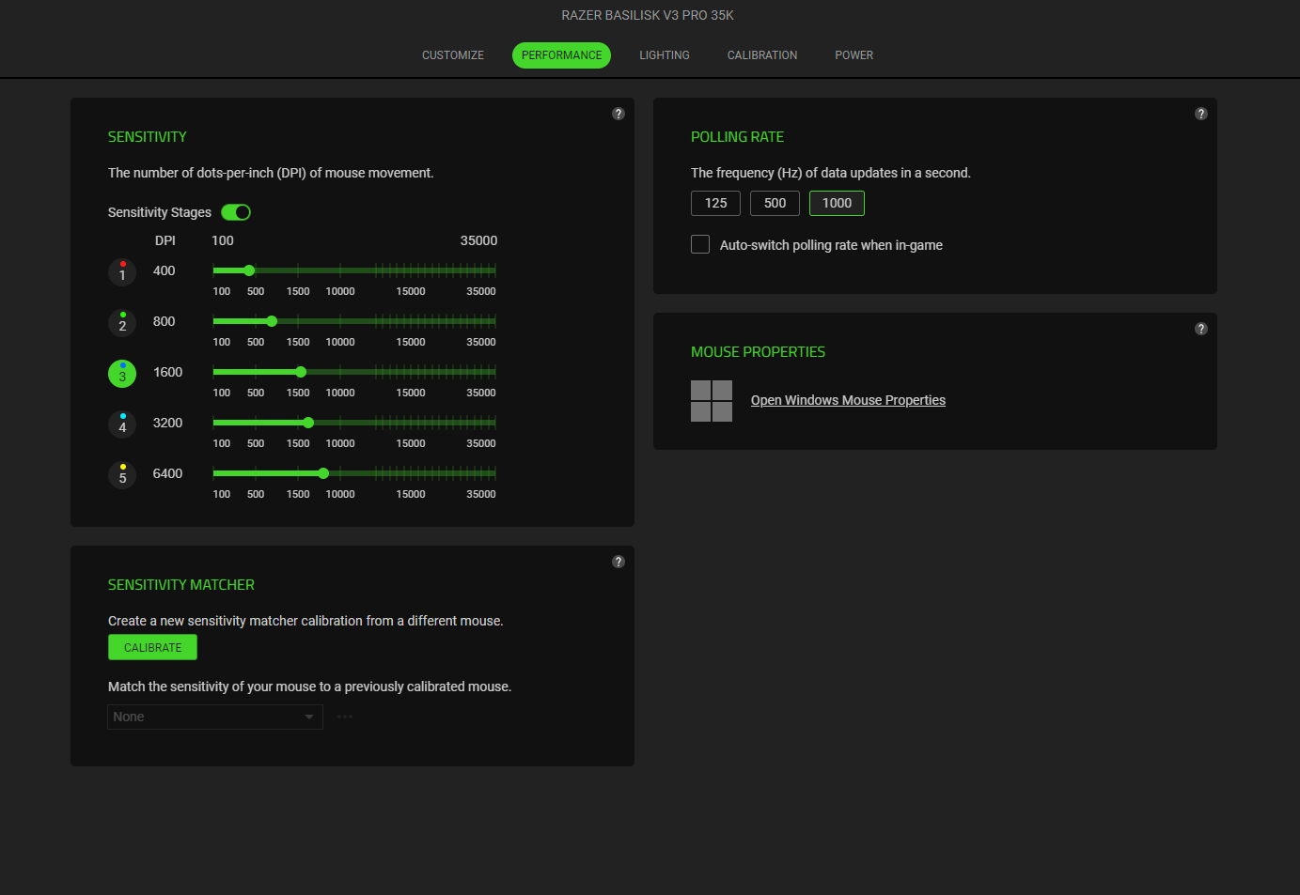
Task: Switch to the Customize tab
Action: tap(453, 55)
